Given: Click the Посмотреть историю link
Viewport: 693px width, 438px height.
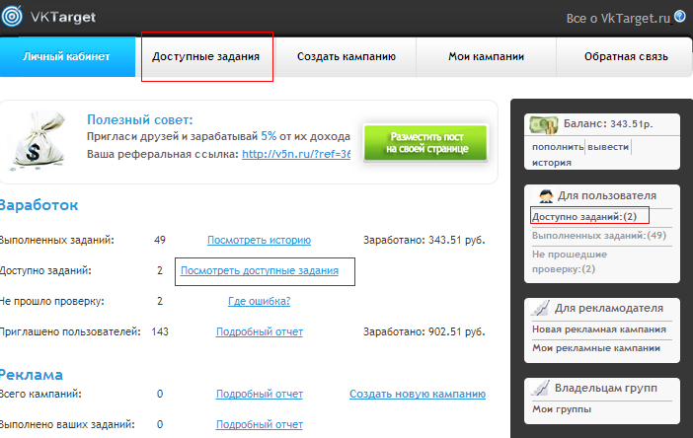Looking at the screenshot, I should [259, 240].
